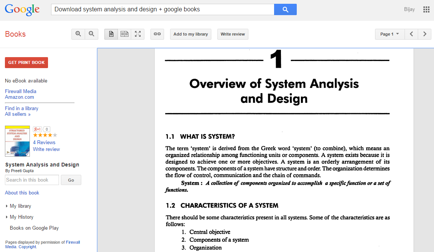Open the Firewall Media seller link
Screen dimensions: 434x252
(x=20, y=91)
